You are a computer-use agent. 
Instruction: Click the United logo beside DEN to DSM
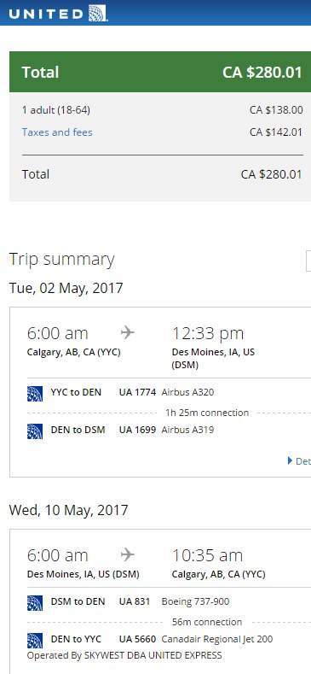click(35, 431)
